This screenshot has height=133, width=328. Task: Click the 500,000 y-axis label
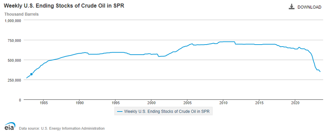pos(15,61)
